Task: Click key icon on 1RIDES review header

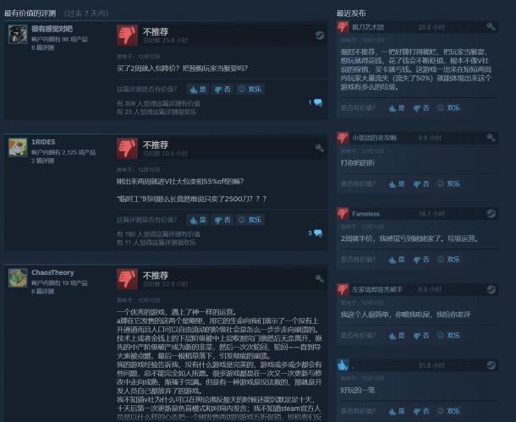Action: [319, 148]
